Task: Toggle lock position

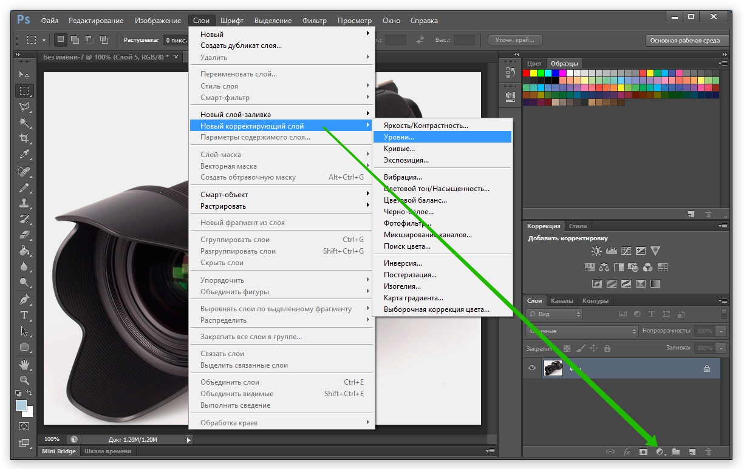Action: point(594,348)
